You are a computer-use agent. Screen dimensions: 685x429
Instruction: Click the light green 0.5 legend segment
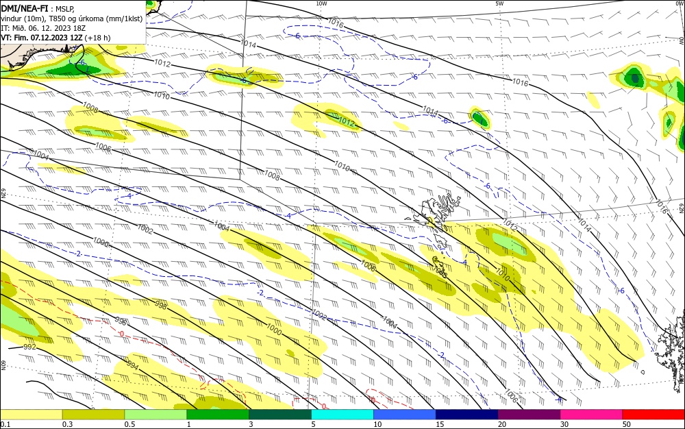(x=155, y=415)
